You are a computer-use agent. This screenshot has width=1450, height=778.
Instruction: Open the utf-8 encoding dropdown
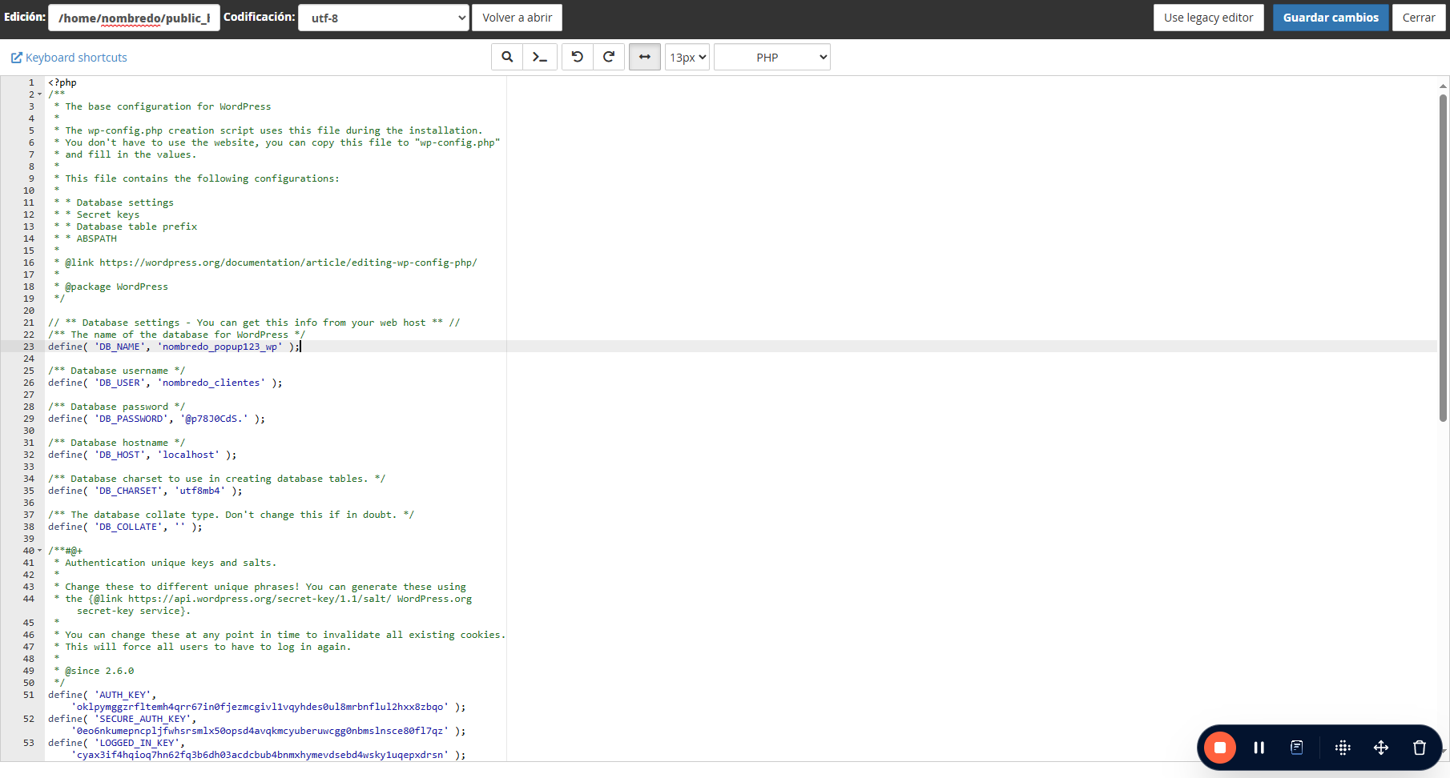pos(383,18)
